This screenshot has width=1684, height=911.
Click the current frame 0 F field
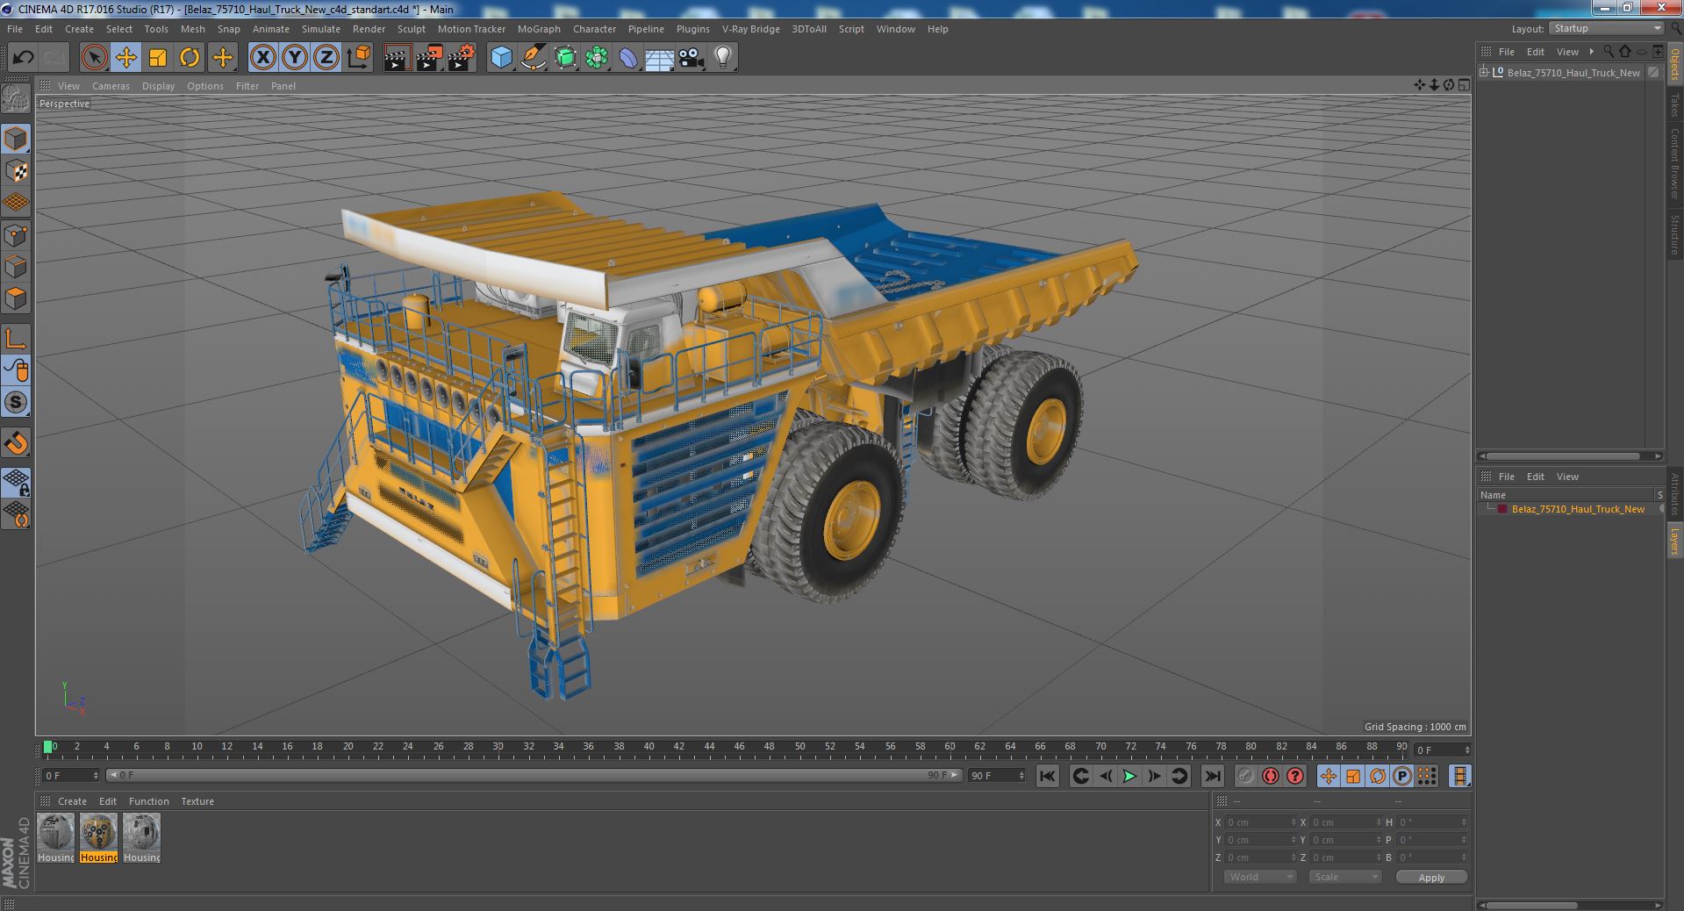70,776
